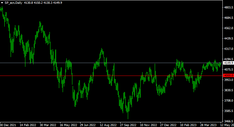Select the gray current price line
Image resolution: width=234 pixels, height=127 pixels.
pyautogui.click(x=111, y=63)
